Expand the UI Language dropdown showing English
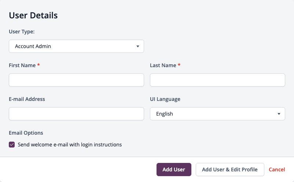Image resolution: width=294 pixels, height=182 pixels. tap(217, 114)
